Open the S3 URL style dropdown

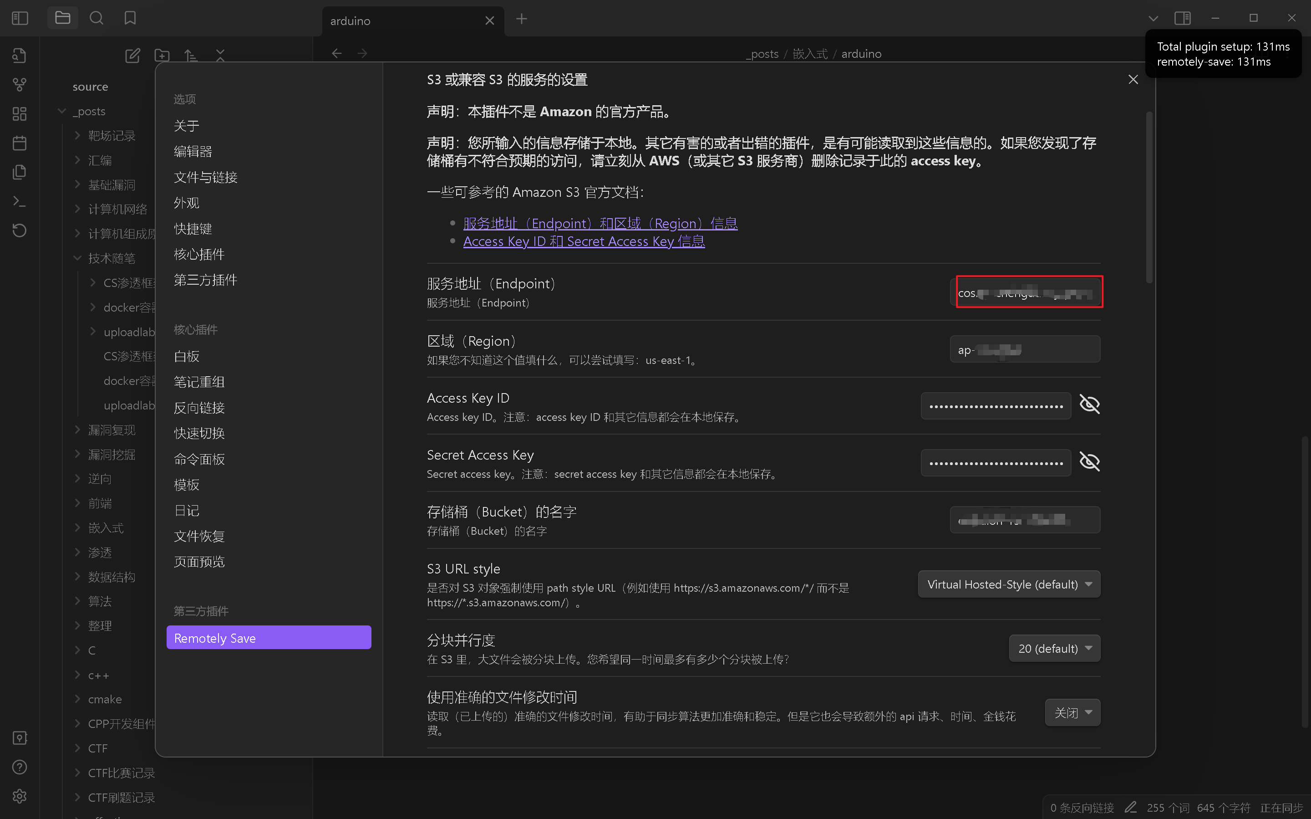pyautogui.click(x=1009, y=584)
